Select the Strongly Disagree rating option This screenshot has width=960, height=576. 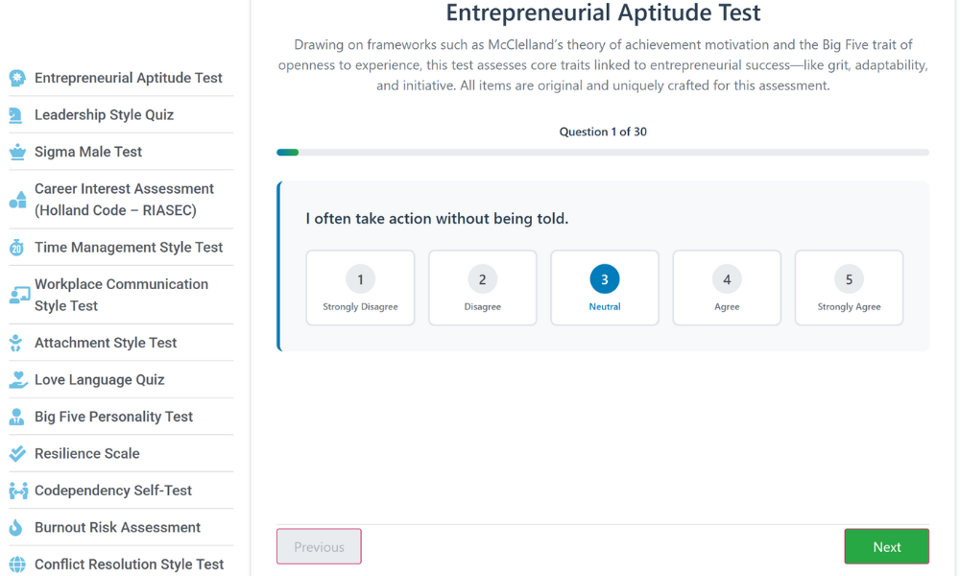pos(360,287)
